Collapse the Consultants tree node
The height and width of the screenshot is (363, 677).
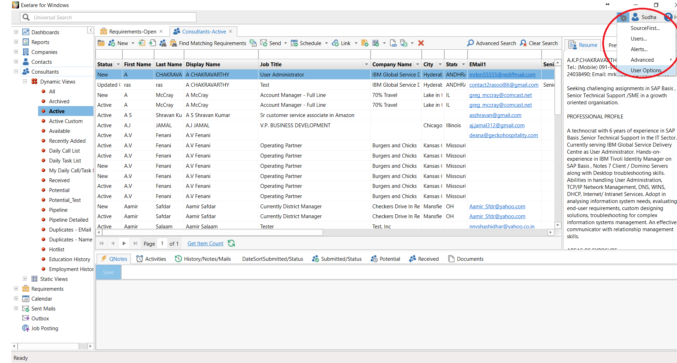[16, 72]
